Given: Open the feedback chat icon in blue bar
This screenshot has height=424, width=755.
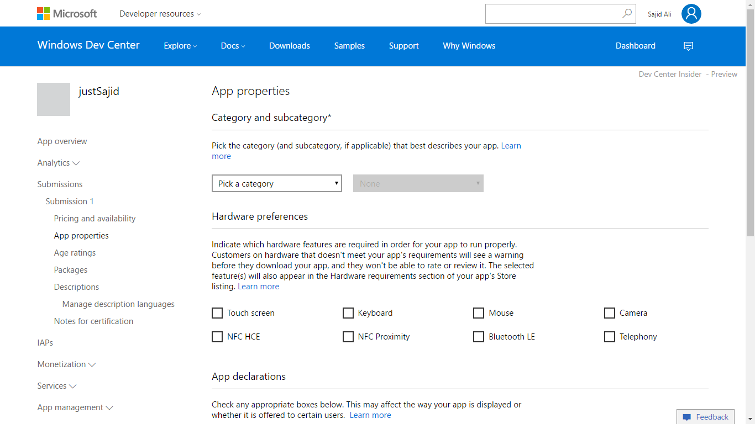Looking at the screenshot, I should [688, 46].
